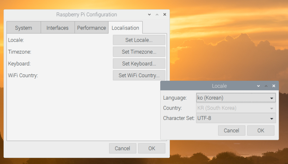Confirm Raspberry Pi Configuration with OK
This screenshot has height=164, width=288.
[x=152, y=148]
